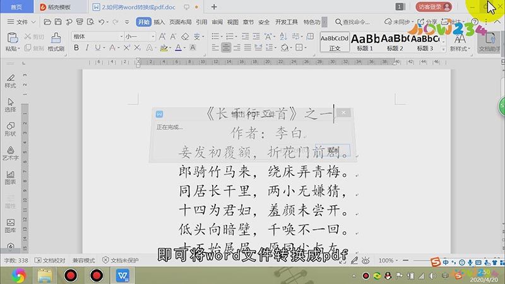505x284 pixels.
Task: Click the font color A swatch
Action: click(178, 48)
